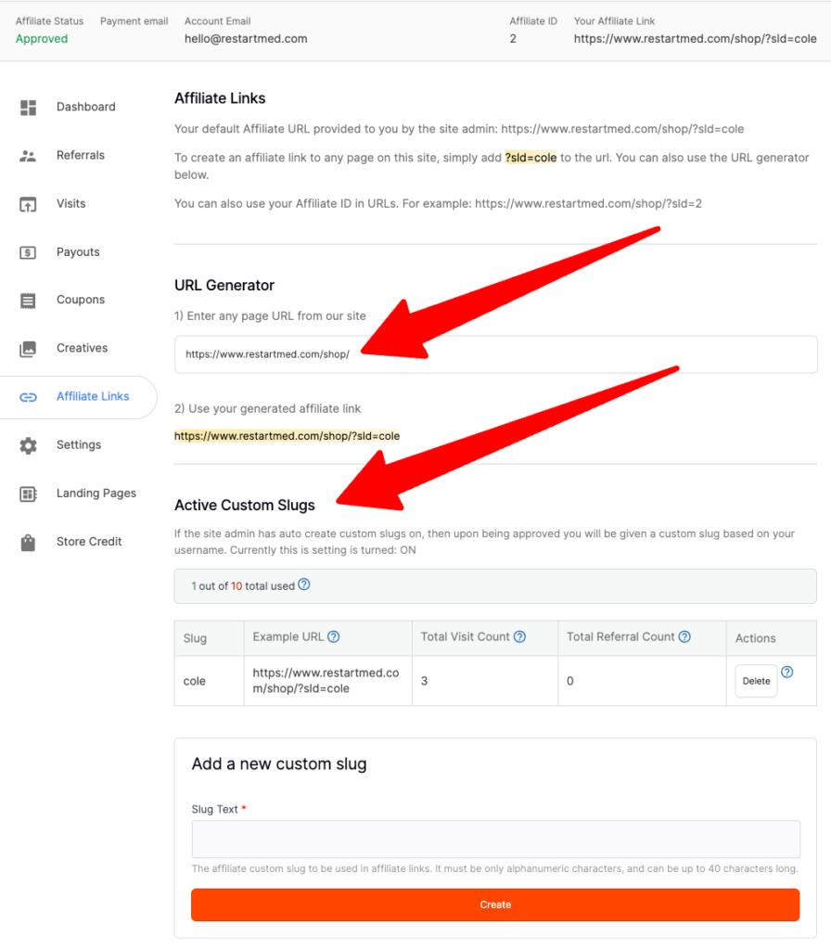The height and width of the screenshot is (950, 831).
Task: Click help icon next to Example URL
Action: [334, 637]
